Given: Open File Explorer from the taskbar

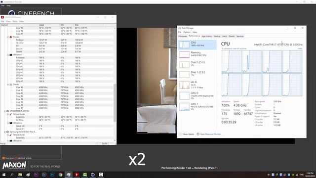Looking at the screenshot, I should 20,175.
